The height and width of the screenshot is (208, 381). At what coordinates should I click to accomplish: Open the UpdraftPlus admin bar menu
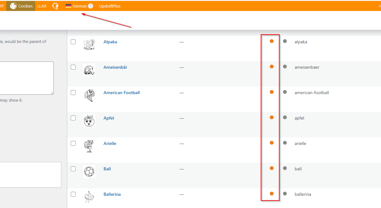[x=110, y=6]
